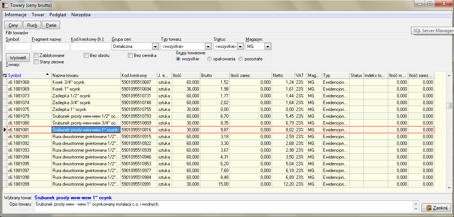454x217 pixels.
Task: Click the description box down arrow
Action: [416, 209]
